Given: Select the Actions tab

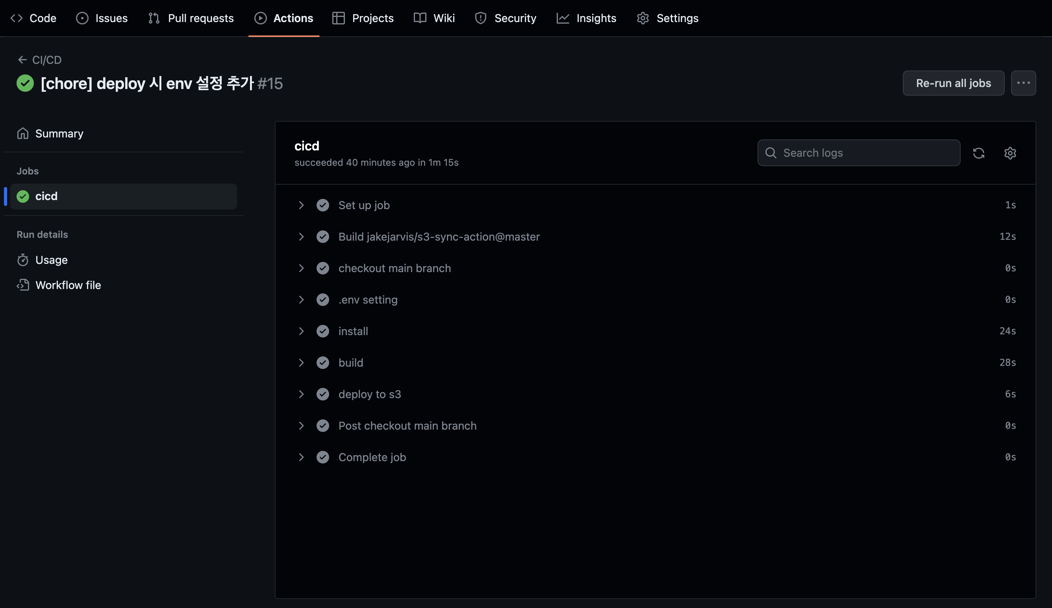Looking at the screenshot, I should click(284, 18).
